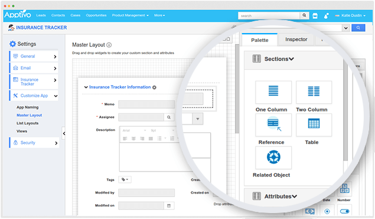375x219 pixels.
Task: Open the Arial font dropdown
Action: [x=134, y=130]
